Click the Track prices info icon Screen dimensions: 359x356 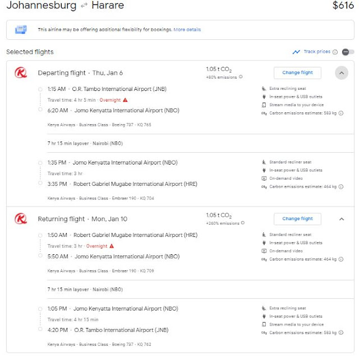335,52
